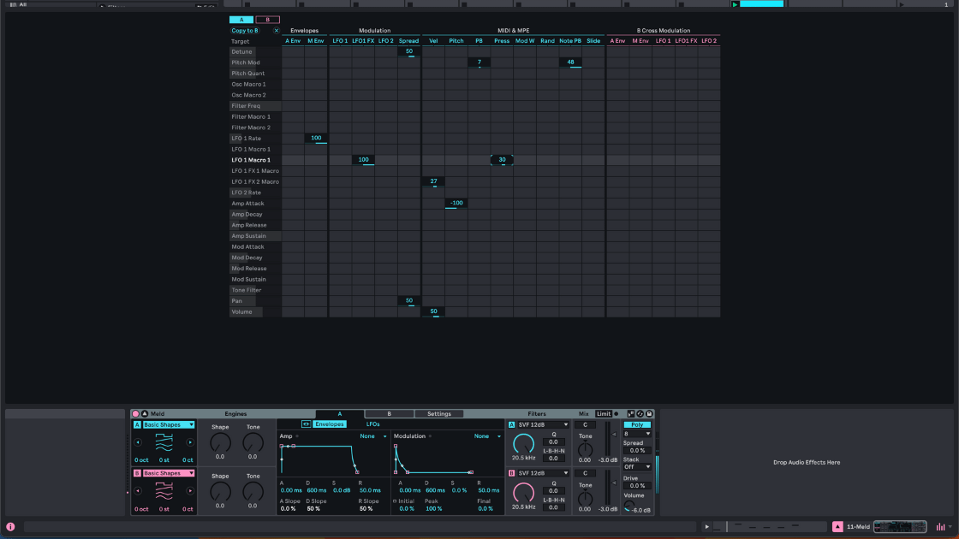Toggle Filter B activator
Image resolution: width=959 pixels, height=539 pixels.
click(512, 473)
